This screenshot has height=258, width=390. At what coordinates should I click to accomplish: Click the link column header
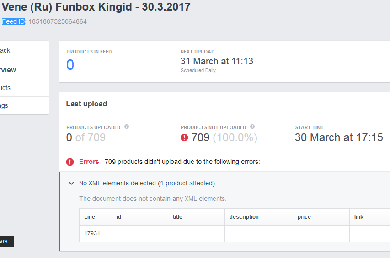pyautogui.click(x=359, y=217)
